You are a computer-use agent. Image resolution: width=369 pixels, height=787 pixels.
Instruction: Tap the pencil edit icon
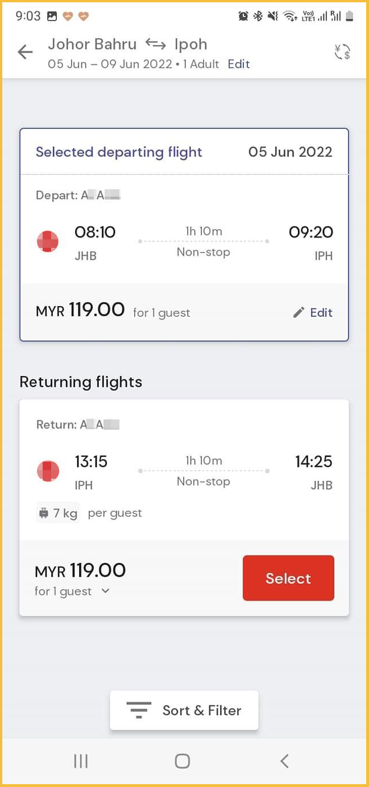pyautogui.click(x=299, y=312)
